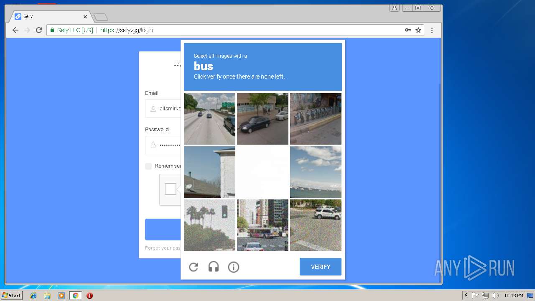The width and height of the screenshot is (535, 301).
Task: Open captcha help info icon
Action: (234, 267)
